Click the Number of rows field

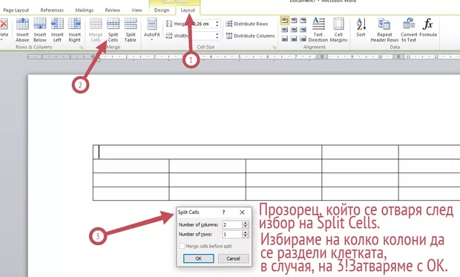point(232,234)
